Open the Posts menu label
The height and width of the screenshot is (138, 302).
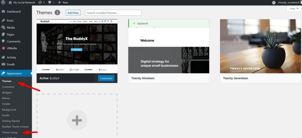(x=10, y=21)
